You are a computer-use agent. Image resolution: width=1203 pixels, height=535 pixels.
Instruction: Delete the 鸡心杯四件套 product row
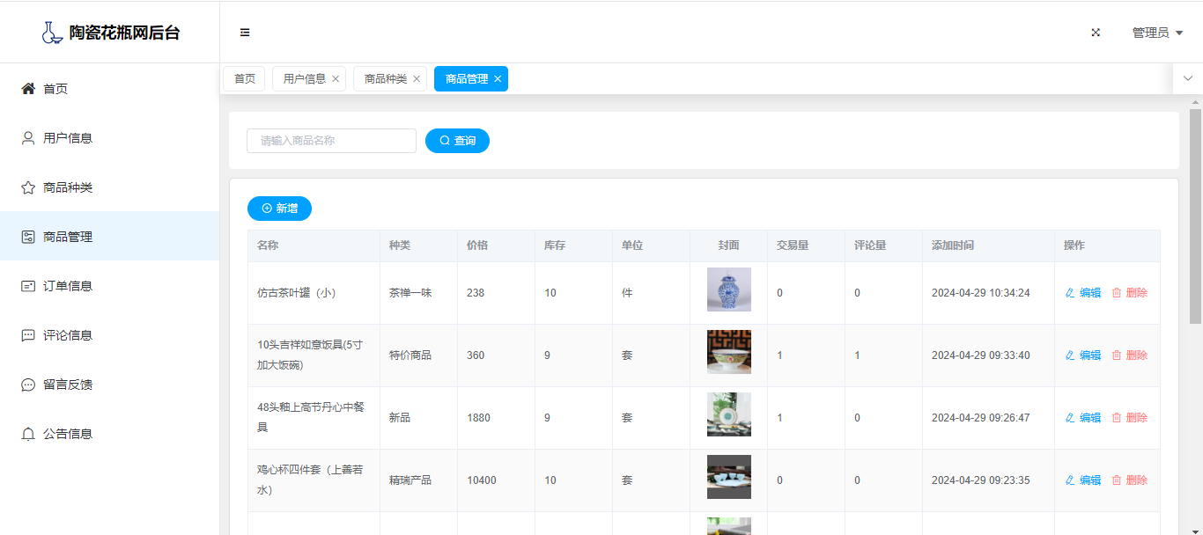(1129, 480)
